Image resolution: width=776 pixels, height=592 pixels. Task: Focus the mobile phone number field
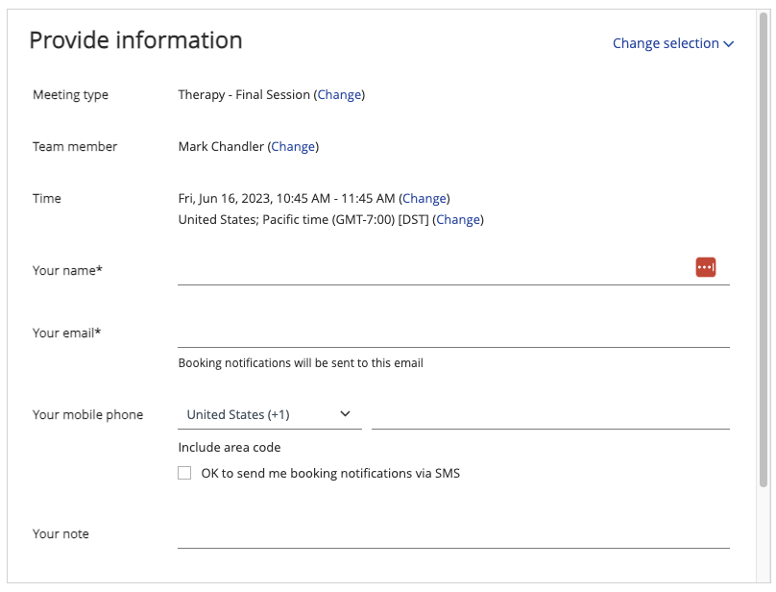[550, 414]
